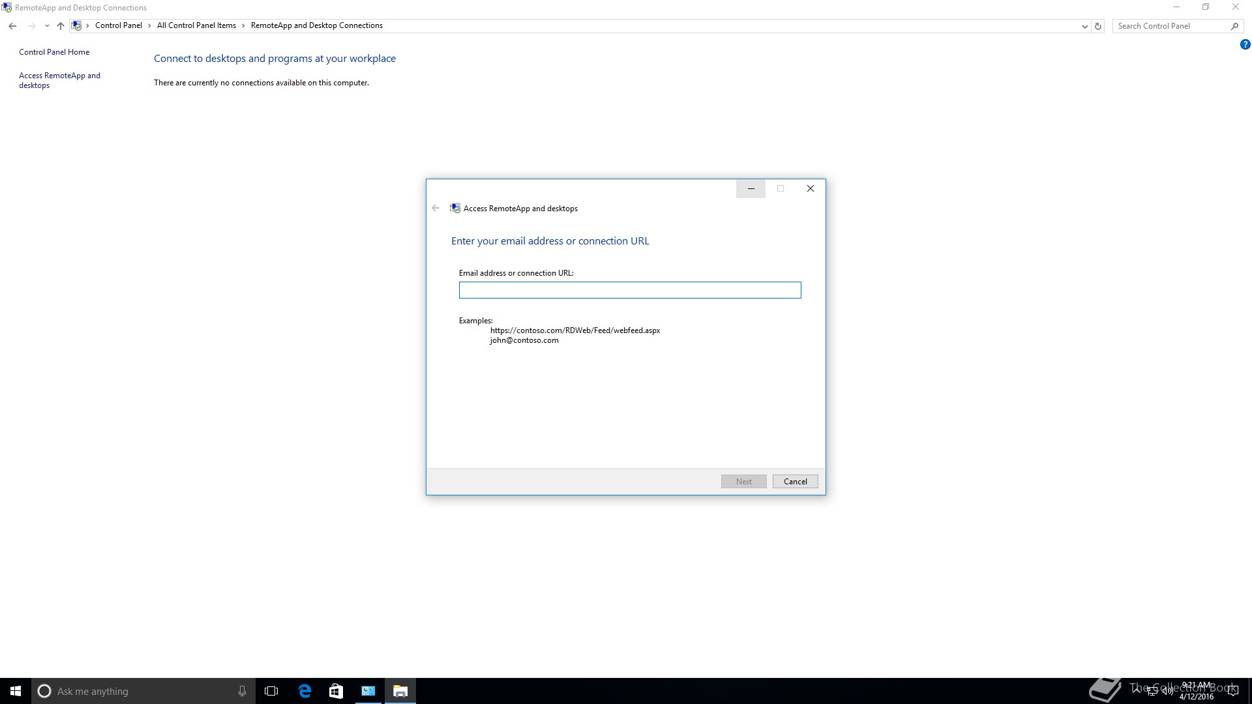
Task: Open the address bar history dropdown
Action: (x=1084, y=26)
